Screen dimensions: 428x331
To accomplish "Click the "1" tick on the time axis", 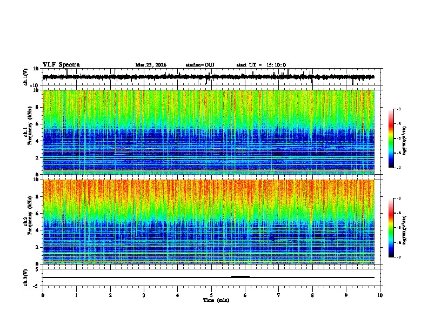I will (76, 295).
